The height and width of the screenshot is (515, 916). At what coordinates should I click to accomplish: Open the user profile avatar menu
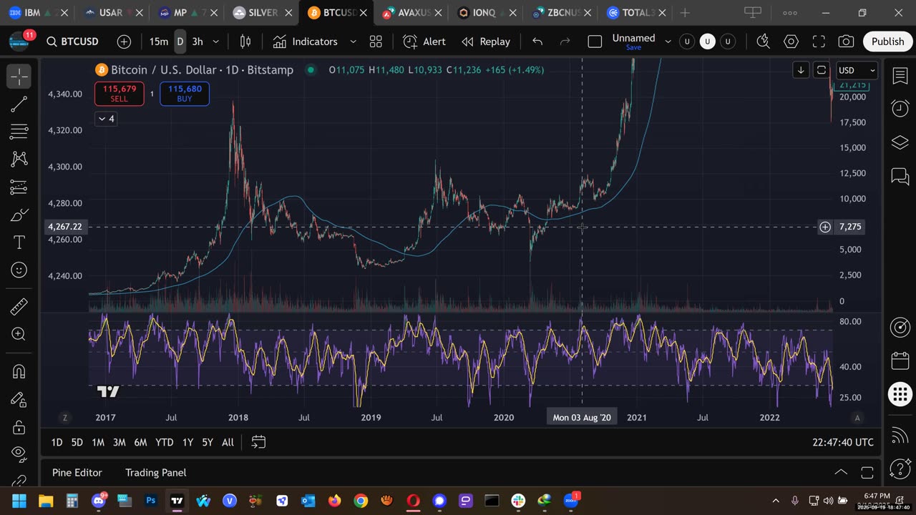19,41
